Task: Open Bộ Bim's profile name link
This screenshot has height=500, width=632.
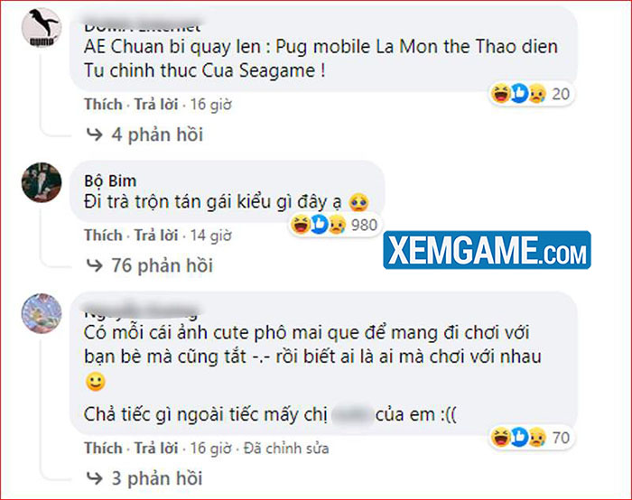Action: click(x=110, y=181)
